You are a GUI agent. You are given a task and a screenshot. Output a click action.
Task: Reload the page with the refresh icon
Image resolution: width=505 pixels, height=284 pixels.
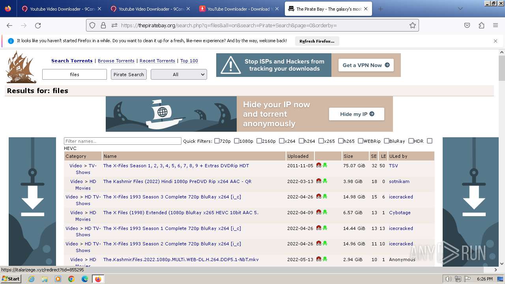coord(38,25)
